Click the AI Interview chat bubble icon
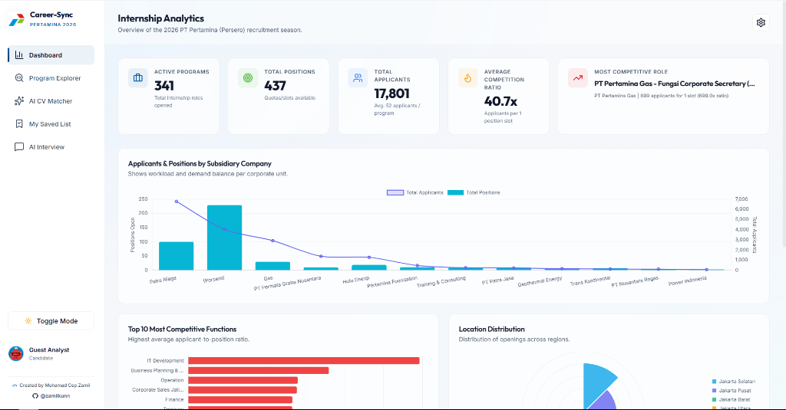The height and width of the screenshot is (410, 786). [x=19, y=146]
